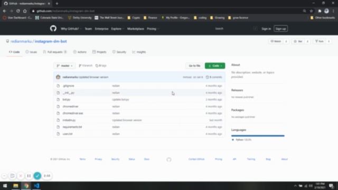Switch to Chrome in the taskbar
The image size is (338, 190).
tap(26, 186)
